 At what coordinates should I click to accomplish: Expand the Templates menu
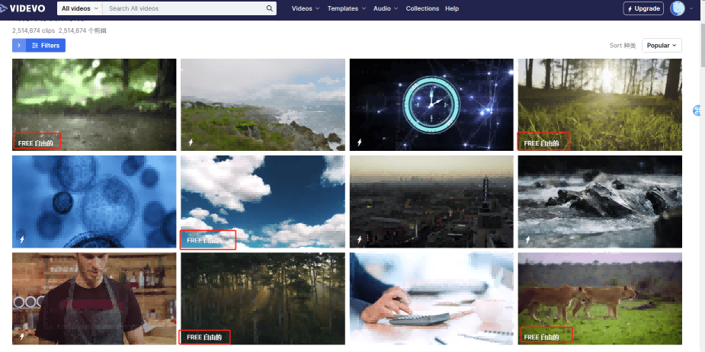[x=346, y=8]
